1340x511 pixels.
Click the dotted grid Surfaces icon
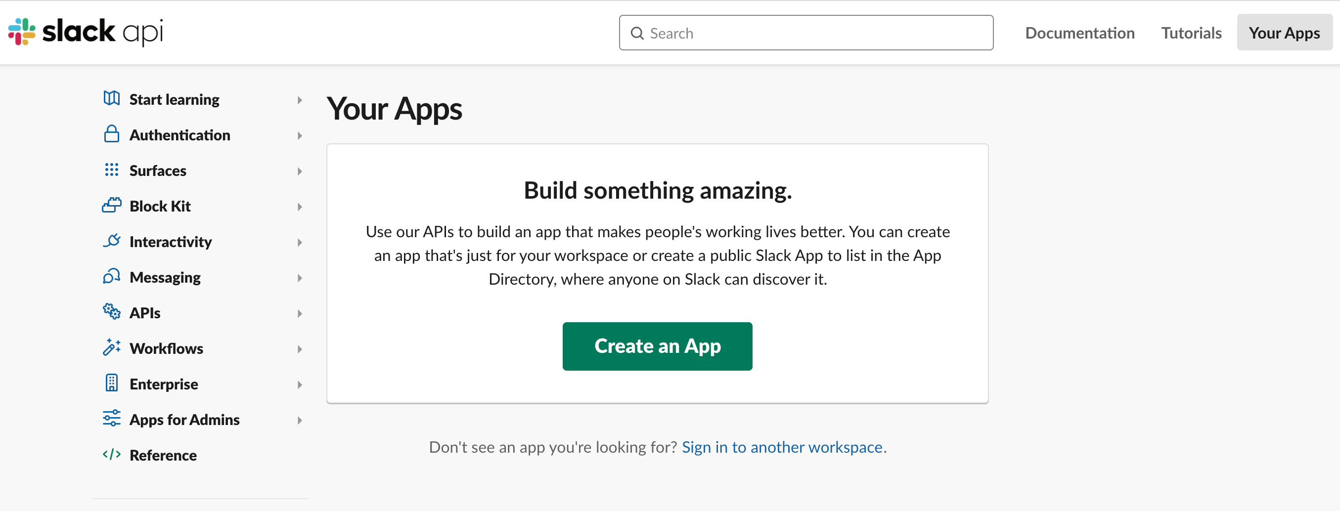pos(111,170)
